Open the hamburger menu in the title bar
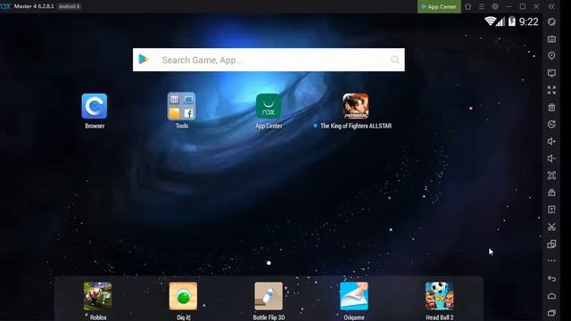The image size is (571, 321). [482, 6]
